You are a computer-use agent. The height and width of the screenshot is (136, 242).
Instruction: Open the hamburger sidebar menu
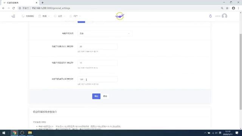pos(13,16)
